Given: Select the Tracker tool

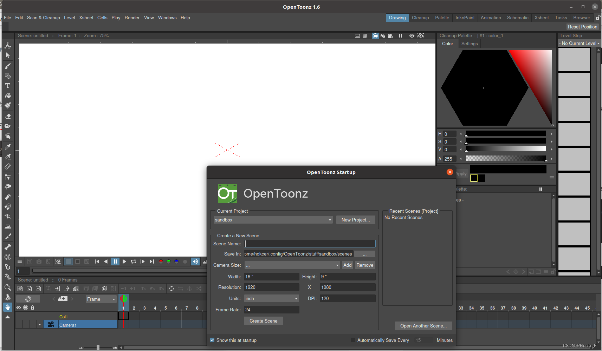Looking at the screenshot, I should coord(8,257).
